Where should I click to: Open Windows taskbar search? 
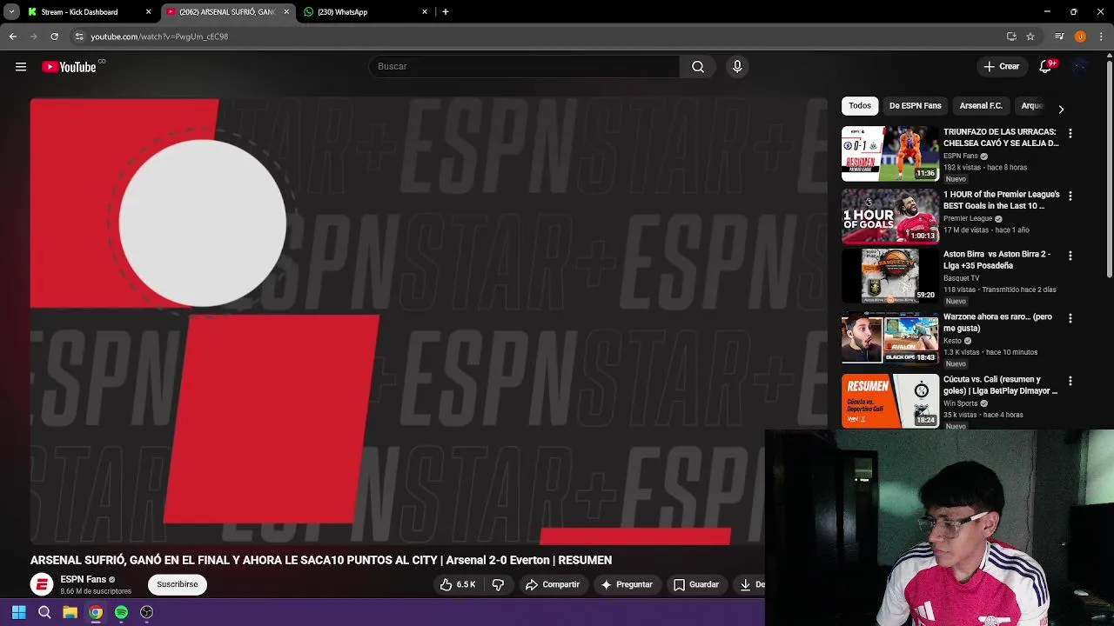click(x=44, y=612)
